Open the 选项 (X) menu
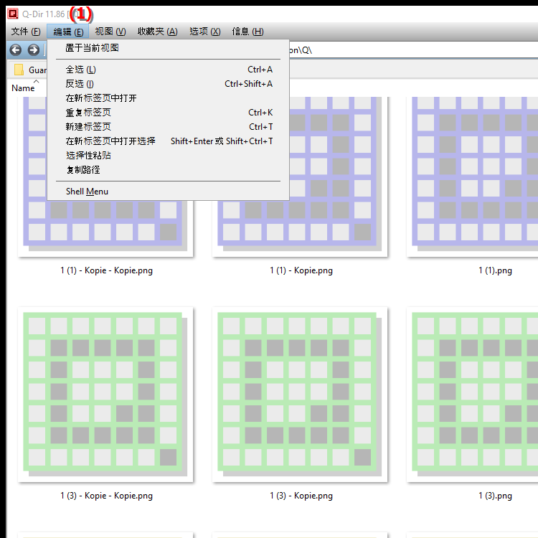Image resolution: width=538 pixels, height=538 pixels. coord(205,32)
